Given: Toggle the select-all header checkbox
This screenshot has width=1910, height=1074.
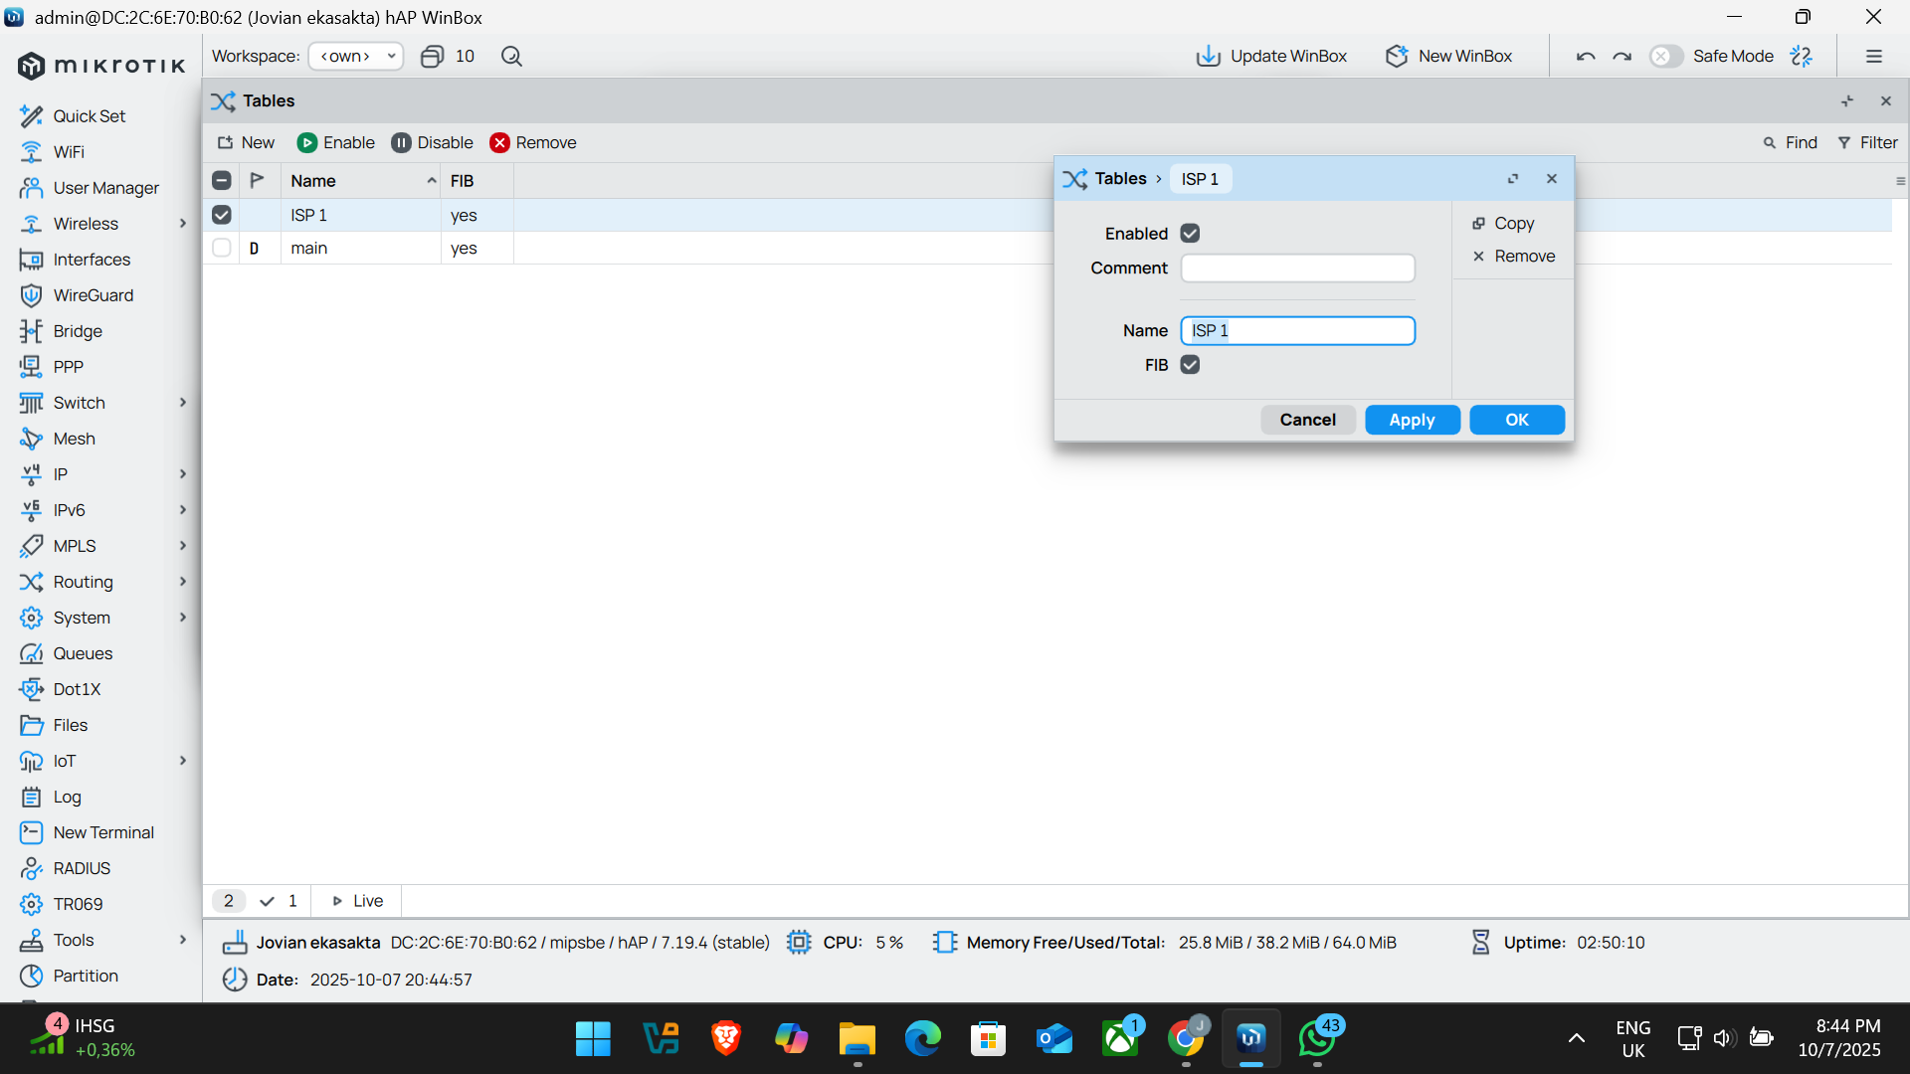Looking at the screenshot, I should click(222, 181).
